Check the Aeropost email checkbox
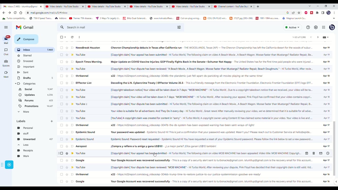The image size is (338, 190). coord(62,146)
